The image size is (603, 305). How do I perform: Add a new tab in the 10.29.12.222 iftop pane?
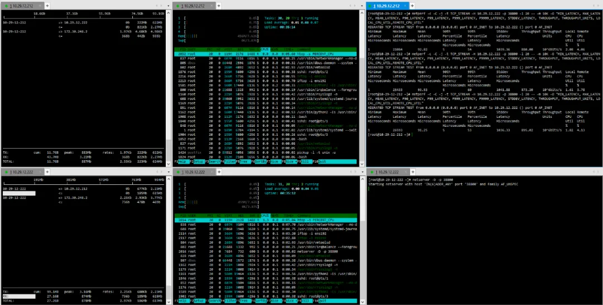[x=47, y=172]
